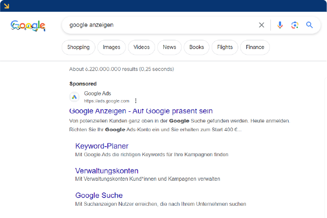The height and width of the screenshot is (218, 327).
Task: Click the Google Ads advertiser name
Action: [x=97, y=93]
